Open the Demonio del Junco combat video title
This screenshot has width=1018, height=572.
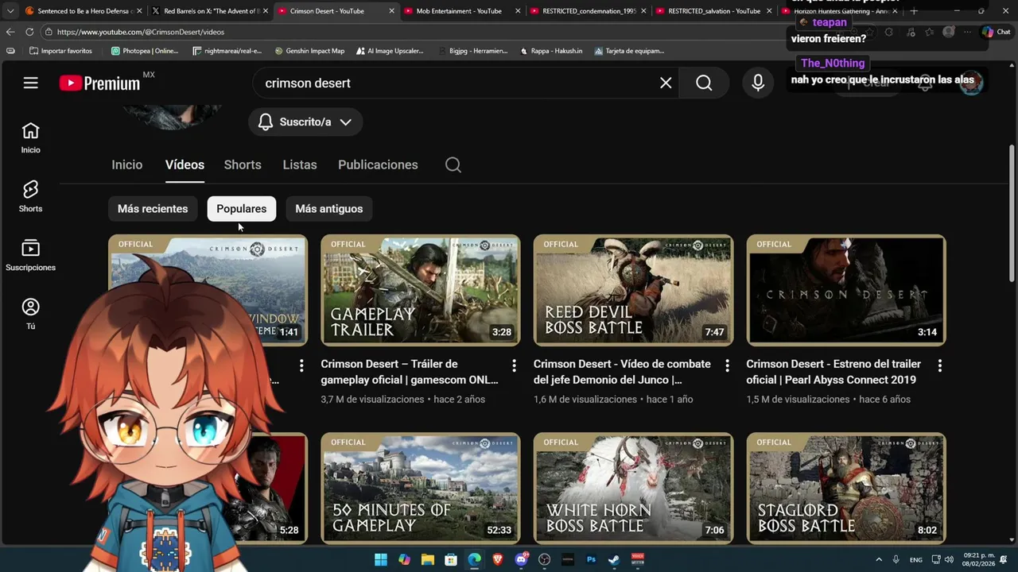click(622, 372)
